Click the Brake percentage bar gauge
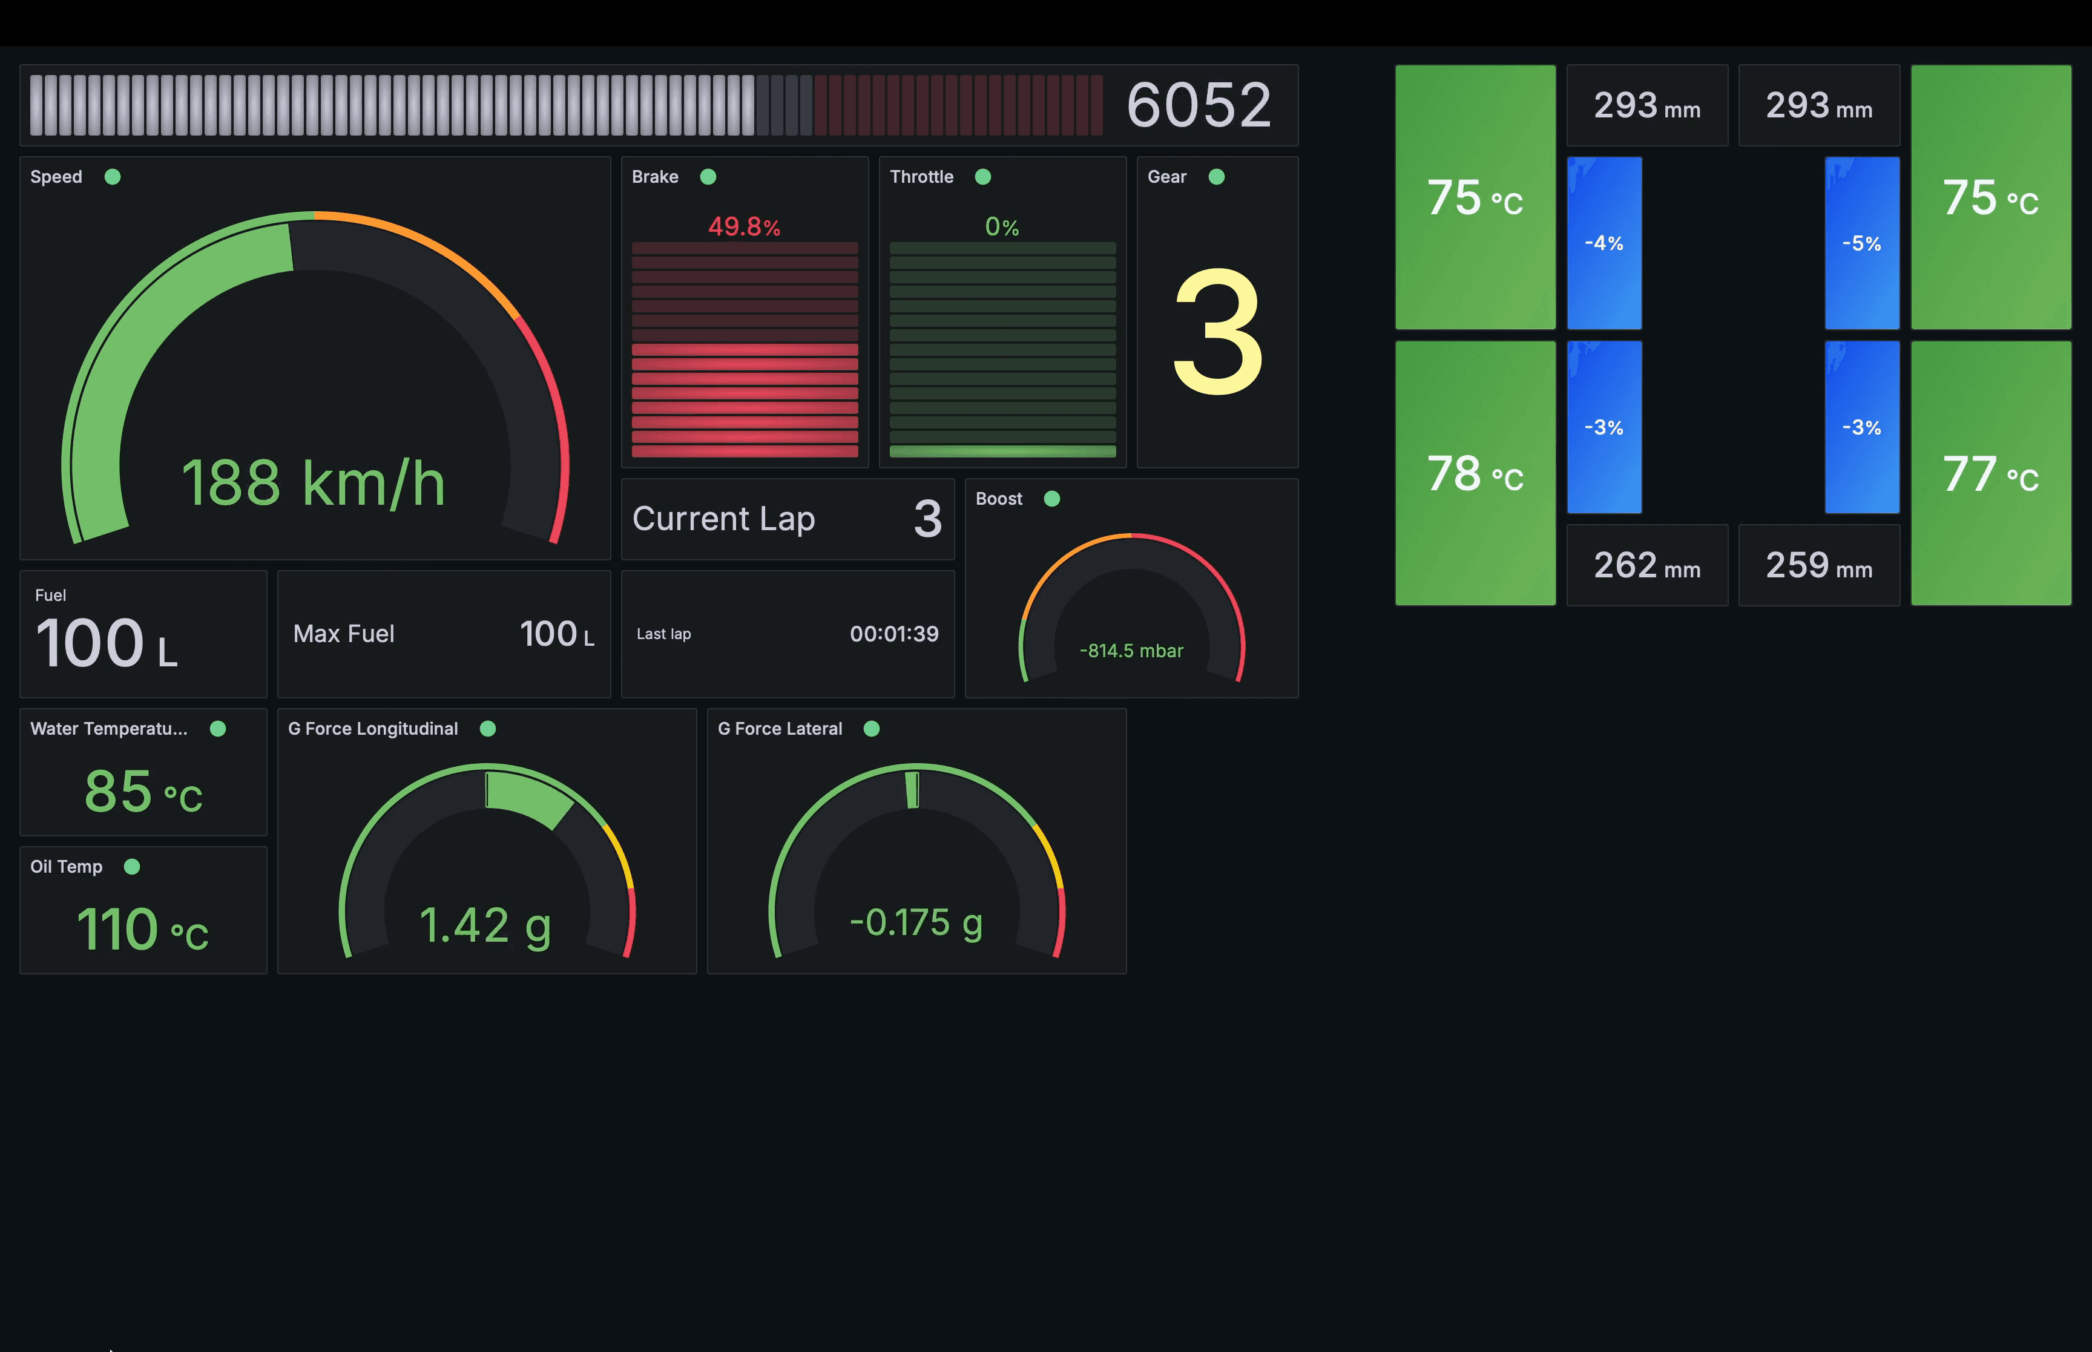2092x1352 pixels. point(745,349)
